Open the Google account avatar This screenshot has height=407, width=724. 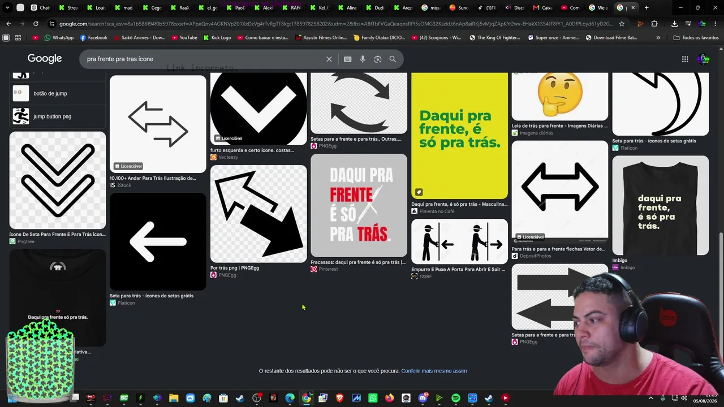click(703, 59)
